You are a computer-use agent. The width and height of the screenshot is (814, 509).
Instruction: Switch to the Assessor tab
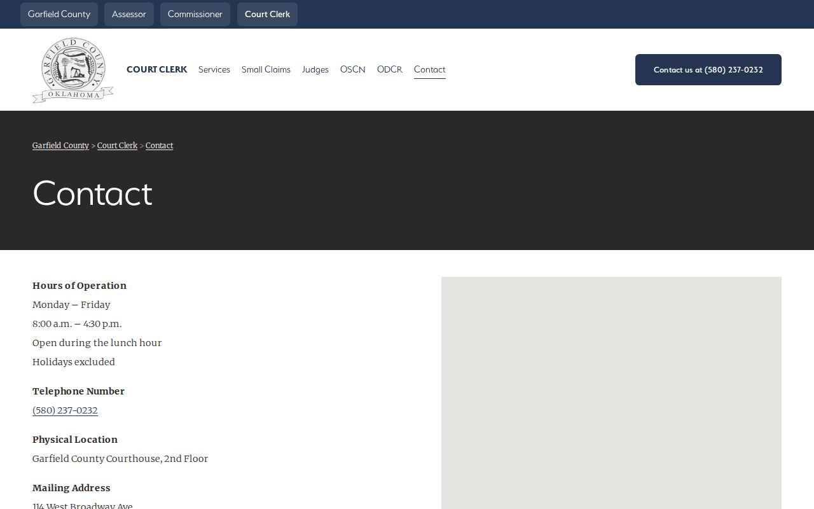coord(129,14)
